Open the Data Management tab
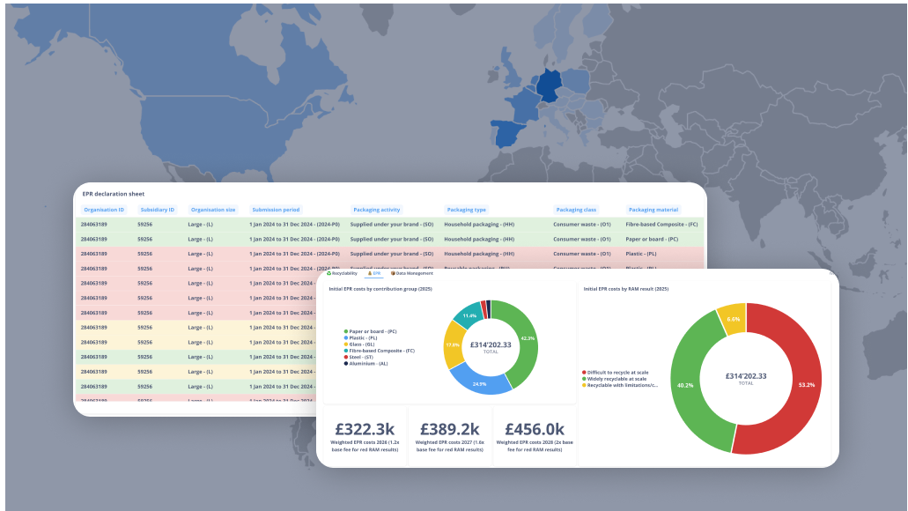Viewport: 908px width, 511px height. coord(414,274)
